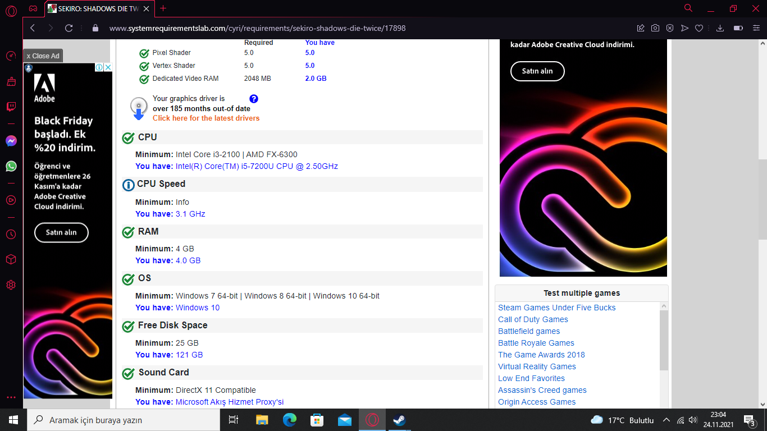Open the 'Battle Royale Games' link

(536, 343)
